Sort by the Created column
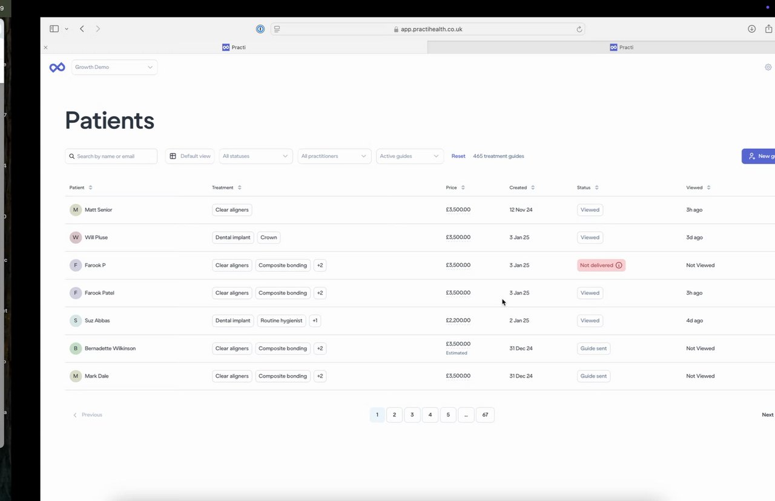The height and width of the screenshot is (501, 775). coord(522,188)
